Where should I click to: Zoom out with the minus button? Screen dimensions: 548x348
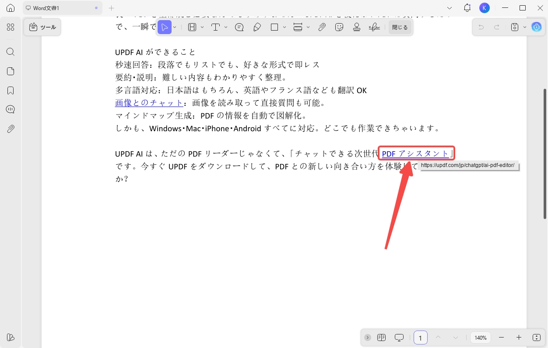[502, 338]
